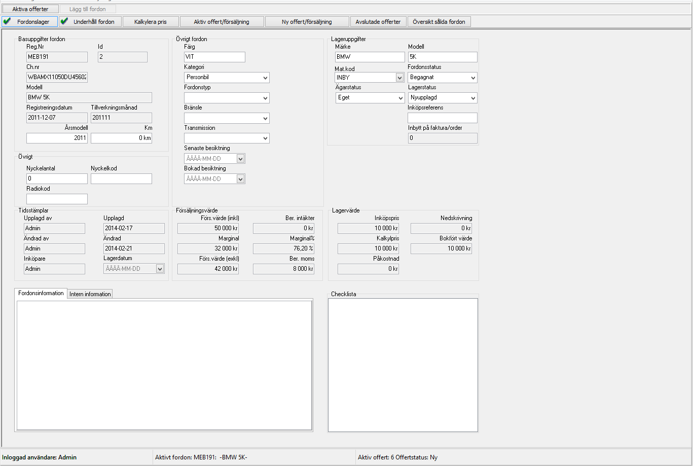The image size is (693, 466).
Task: Click Marginal value 32 000 kr
Action: [x=208, y=248]
